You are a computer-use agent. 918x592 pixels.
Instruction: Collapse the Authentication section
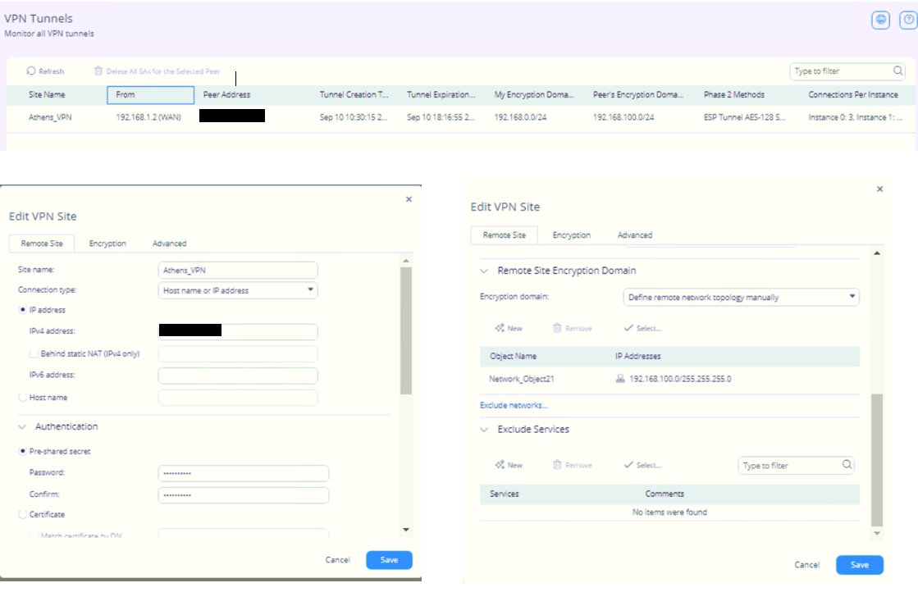click(22, 427)
